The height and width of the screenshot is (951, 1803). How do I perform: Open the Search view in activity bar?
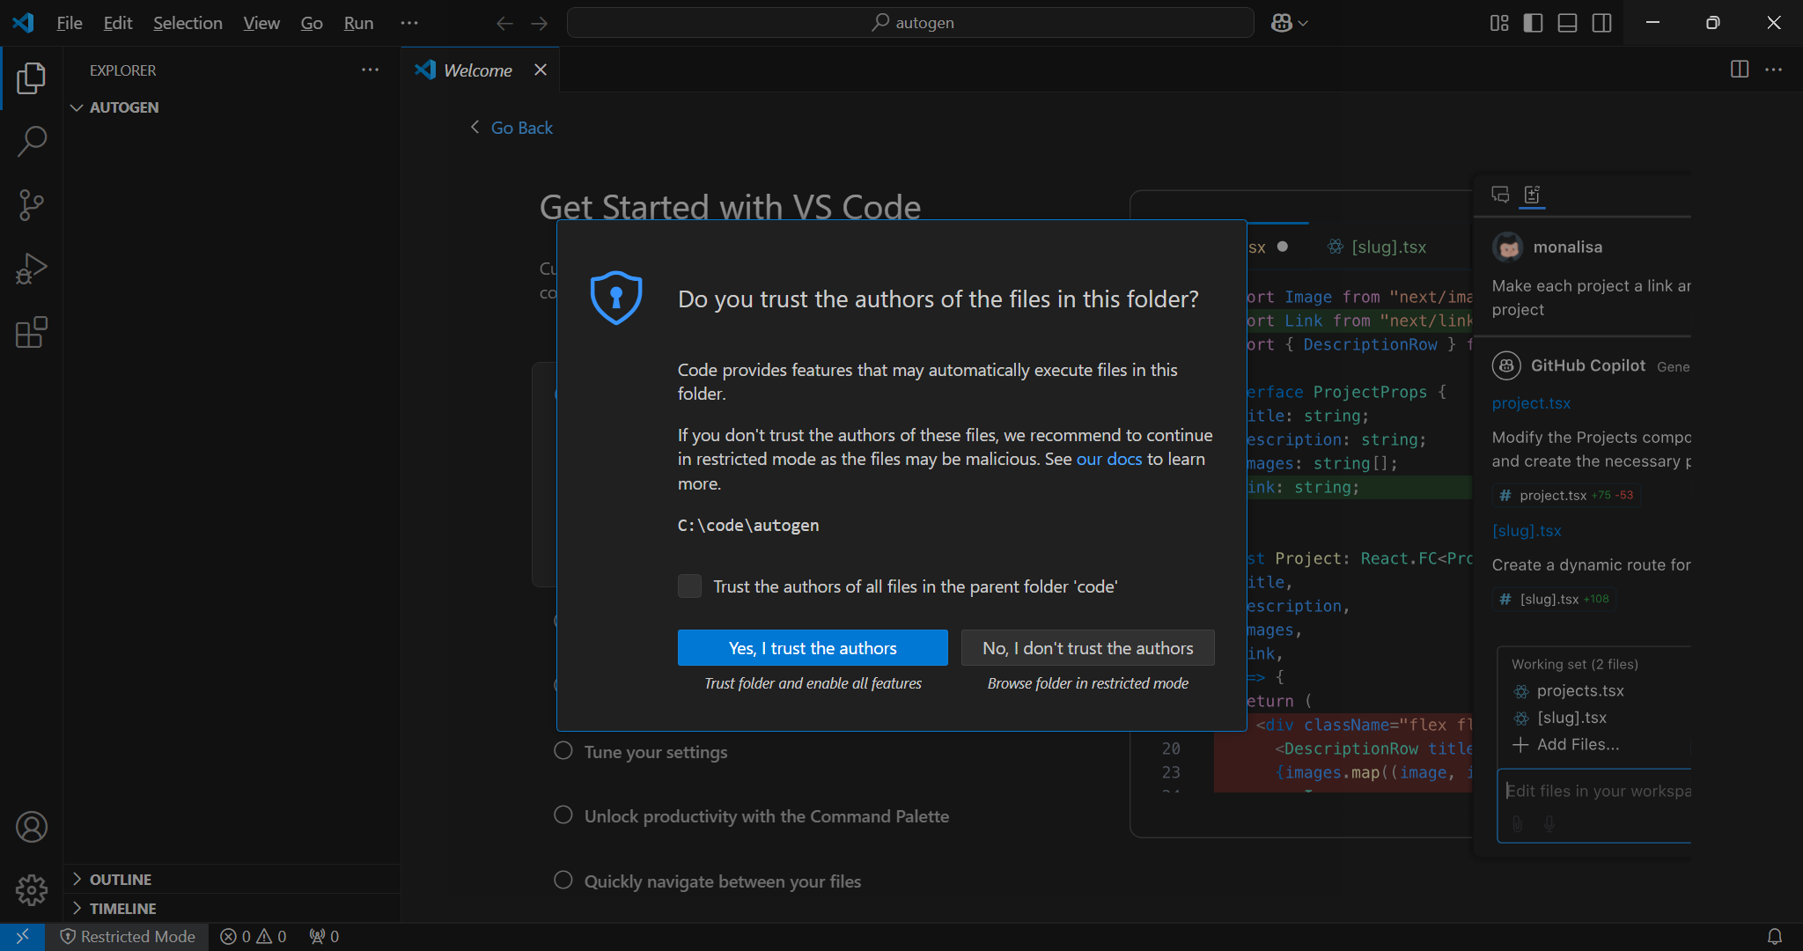click(32, 141)
